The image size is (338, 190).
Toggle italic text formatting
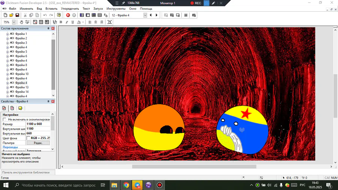point(66,22)
